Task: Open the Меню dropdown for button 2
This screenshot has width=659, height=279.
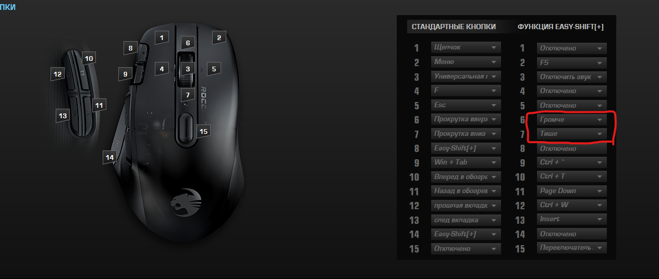Action: 466,62
